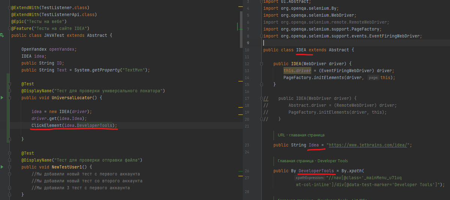Click the @Feature annotation line
The image size is (450, 200).
(50, 28)
